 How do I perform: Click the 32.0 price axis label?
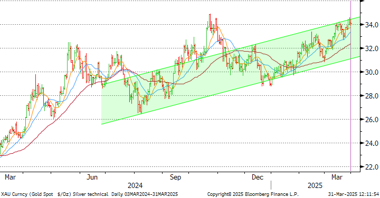(372, 48)
